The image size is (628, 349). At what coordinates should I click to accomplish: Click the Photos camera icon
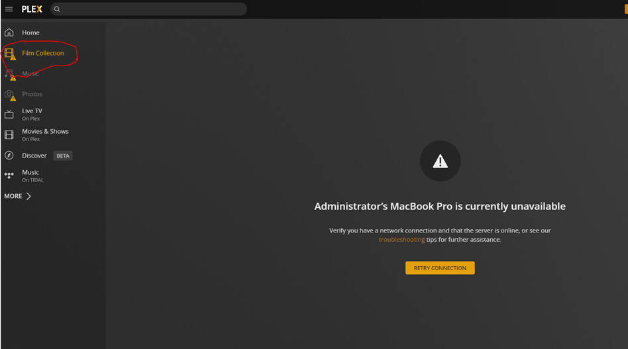click(10, 95)
